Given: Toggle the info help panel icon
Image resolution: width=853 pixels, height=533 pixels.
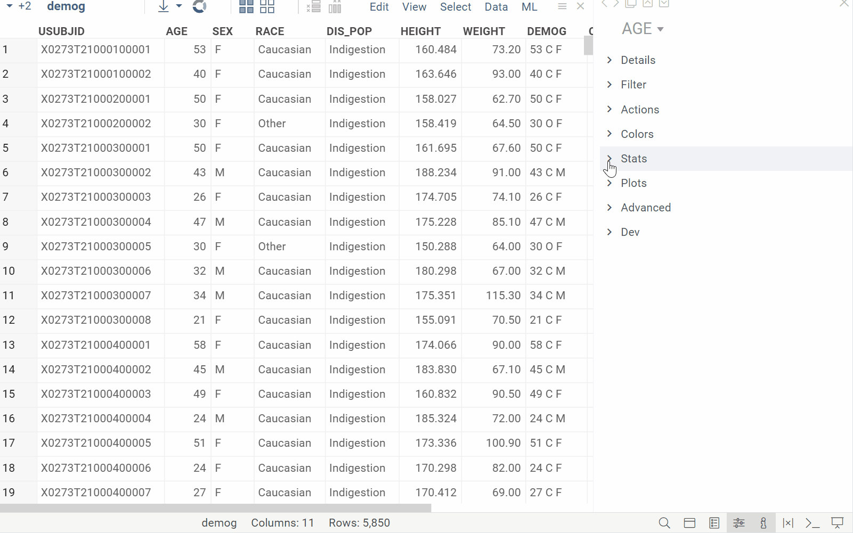Looking at the screenshot, I should click(x=763, y=523).
